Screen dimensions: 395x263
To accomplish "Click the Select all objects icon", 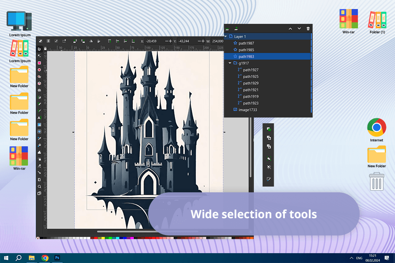I will [x=40, y=41].
